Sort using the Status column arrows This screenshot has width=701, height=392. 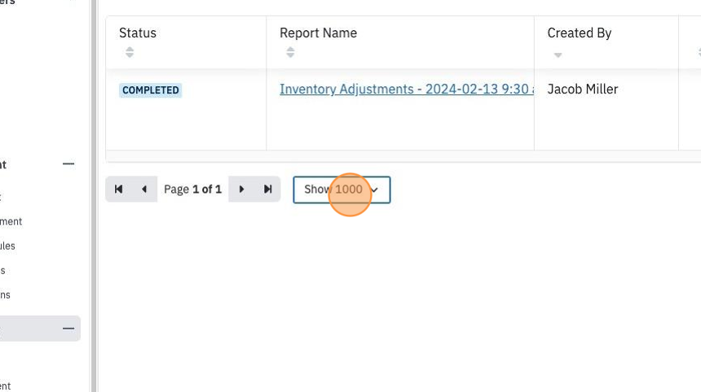point(130,52)
